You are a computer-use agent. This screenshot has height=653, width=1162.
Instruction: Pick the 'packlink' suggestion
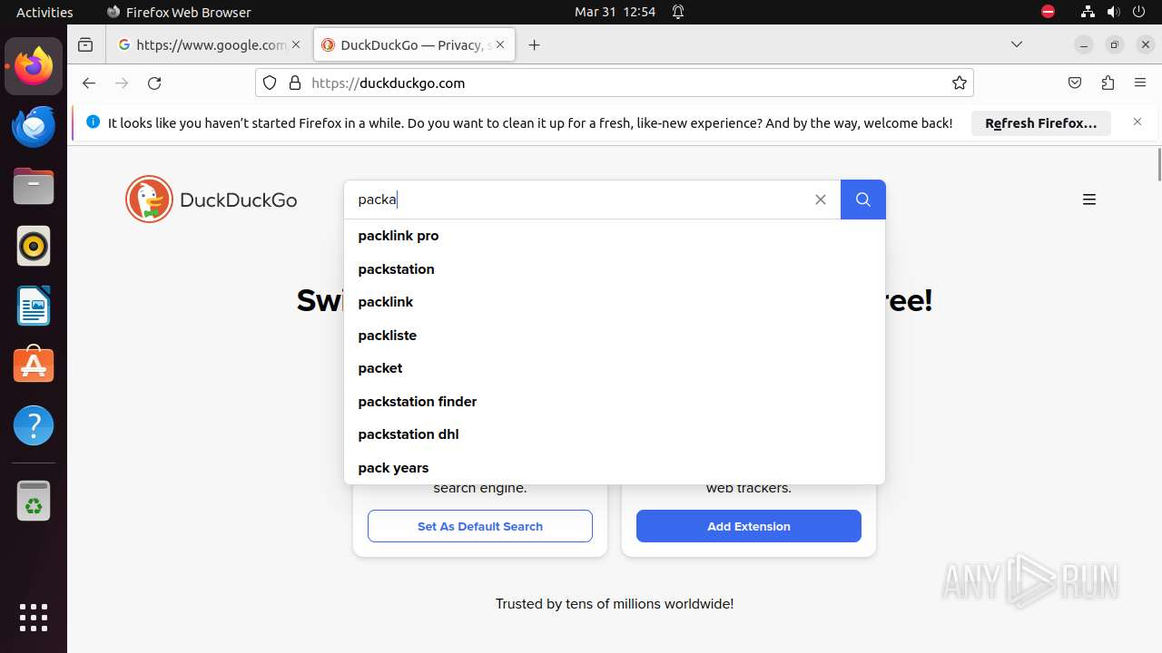click(x=615, y=302)
